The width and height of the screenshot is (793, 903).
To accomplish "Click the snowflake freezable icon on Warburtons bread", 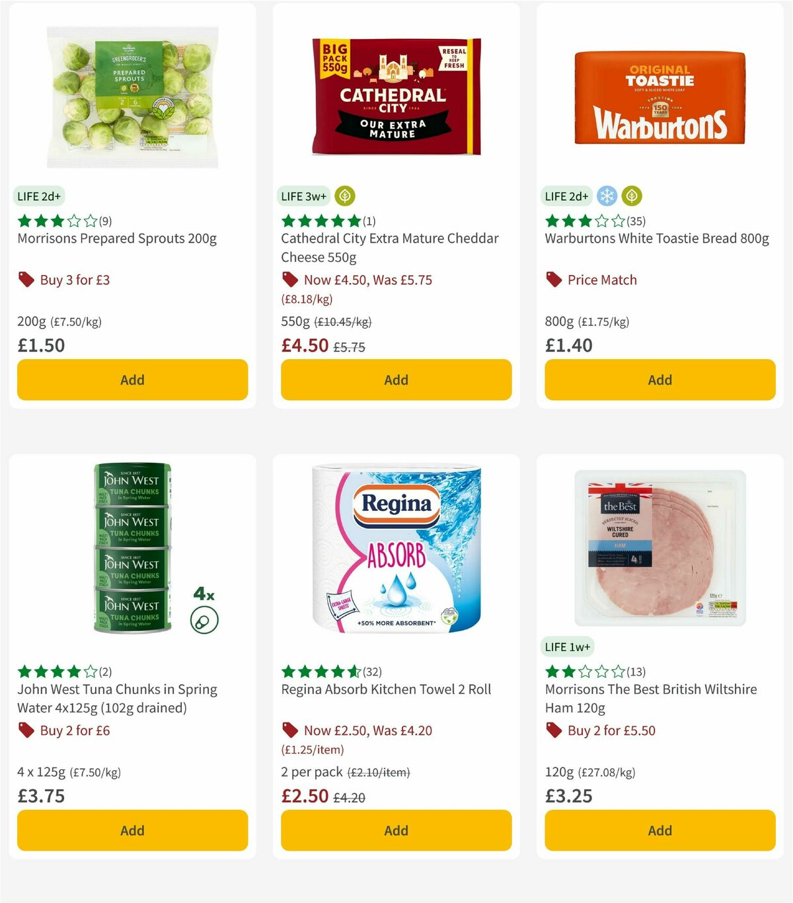I will click(x=606, y=196).
